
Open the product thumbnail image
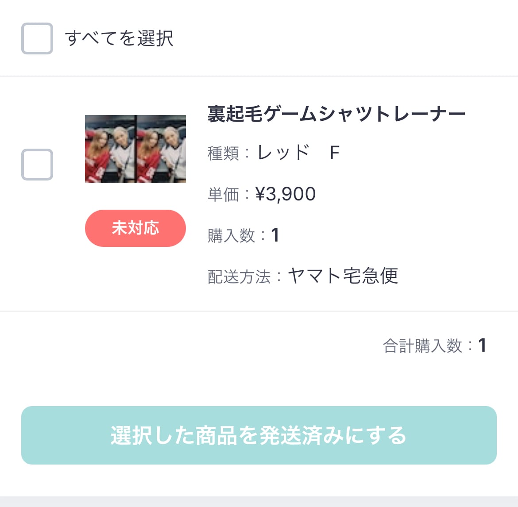[x=135, y=149]
